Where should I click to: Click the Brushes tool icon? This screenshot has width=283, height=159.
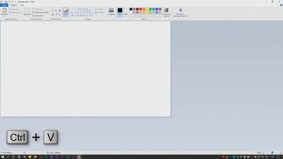pyautogui.click(x=66, y=11)
